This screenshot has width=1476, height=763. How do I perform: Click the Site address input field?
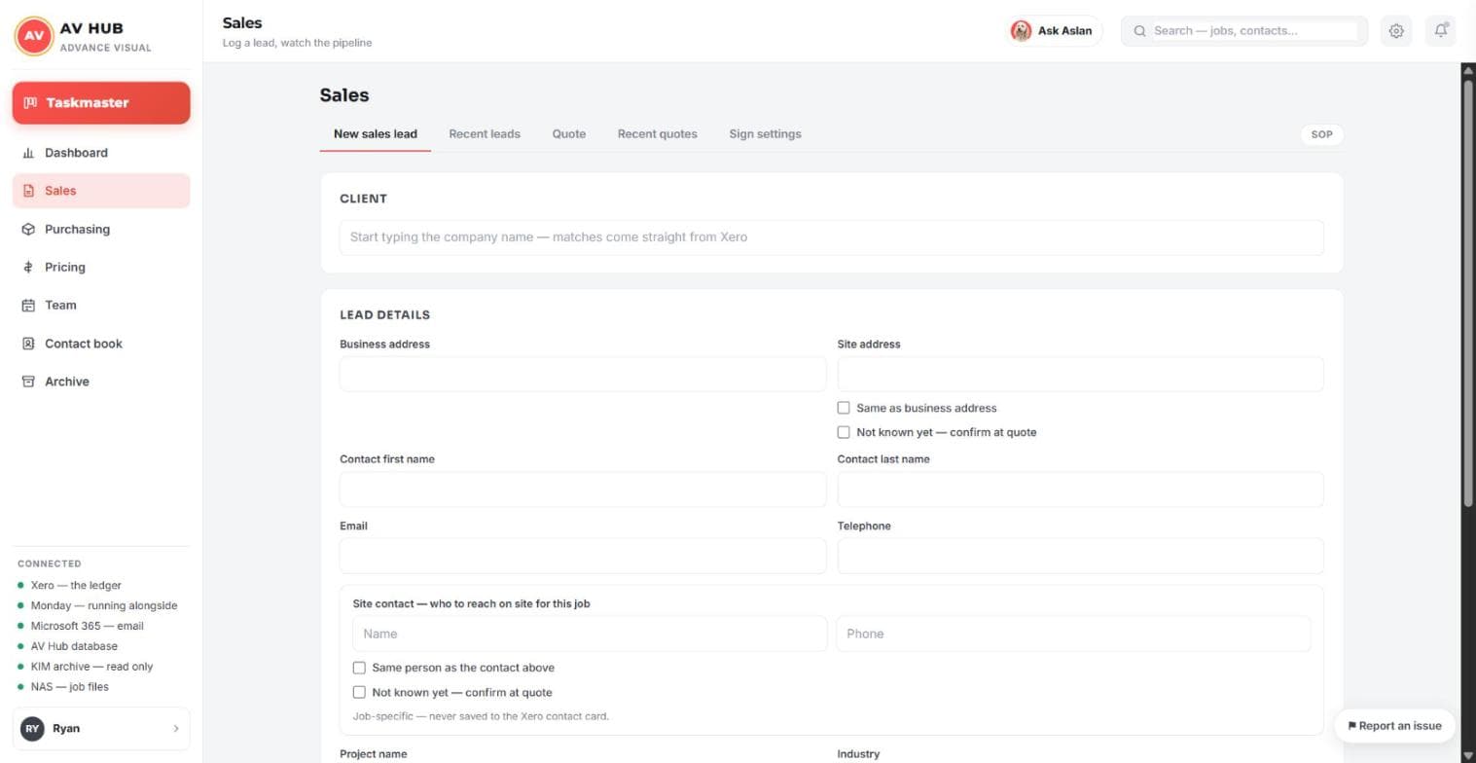[x=1081, y=375]
